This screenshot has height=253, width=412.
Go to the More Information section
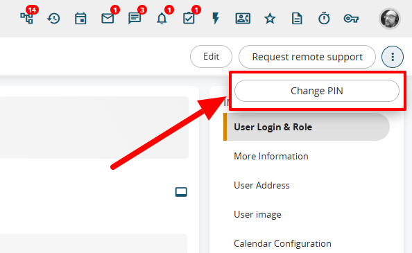(271, 156)
